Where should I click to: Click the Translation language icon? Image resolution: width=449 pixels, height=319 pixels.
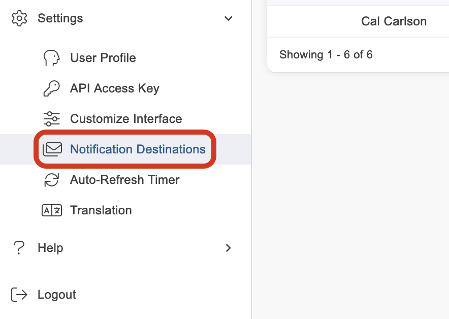pyautogui.click(x=51, y=210)
